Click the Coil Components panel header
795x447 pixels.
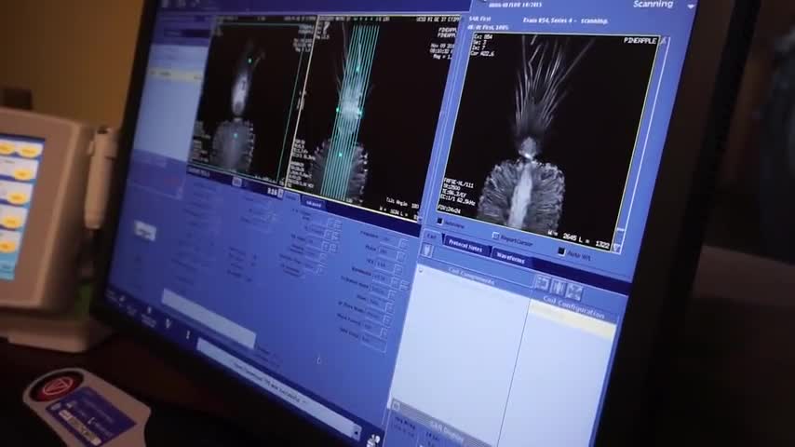tap(471, 277)
